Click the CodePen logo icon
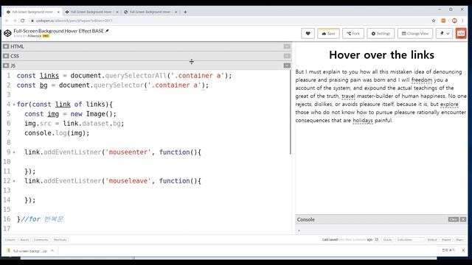The width and height of the screenshot is (472, 265). [x=7, y=33]
